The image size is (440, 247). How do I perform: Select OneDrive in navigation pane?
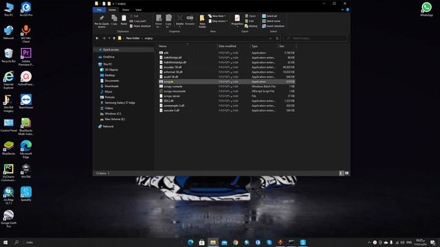109,57
